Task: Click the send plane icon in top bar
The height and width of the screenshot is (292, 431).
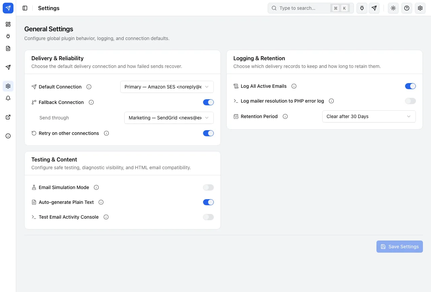Action: tap(374, 8)
